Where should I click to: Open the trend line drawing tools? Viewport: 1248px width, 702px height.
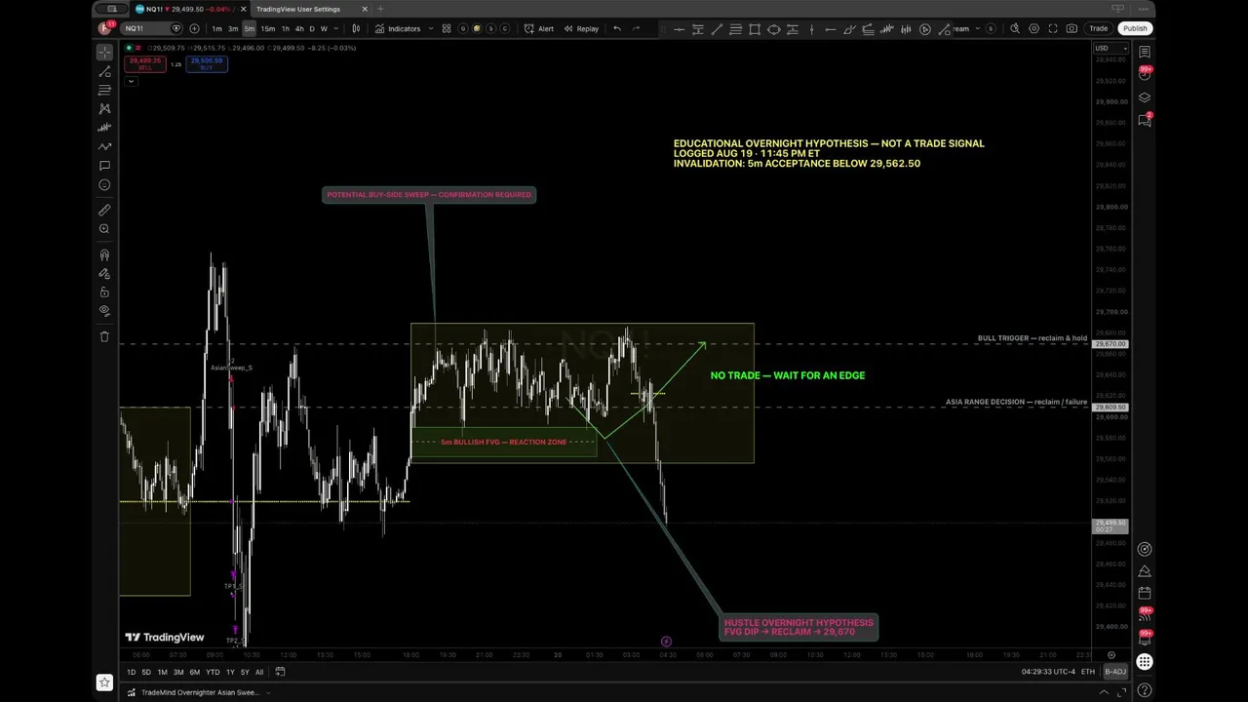pos(104,71)
